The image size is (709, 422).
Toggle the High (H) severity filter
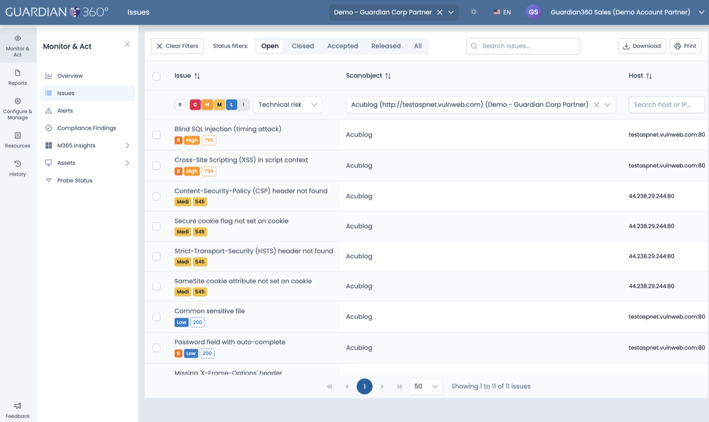click(x=207, y=105)
